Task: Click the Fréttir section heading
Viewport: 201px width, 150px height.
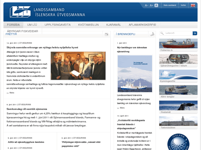Action: [x=11, y=34]
